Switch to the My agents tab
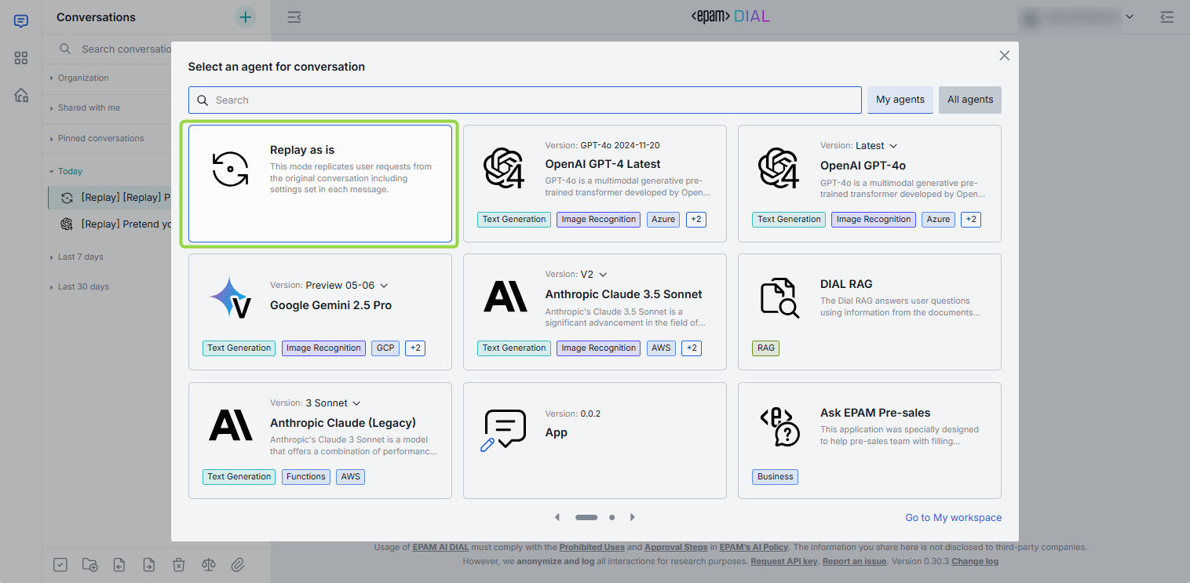This screenshot has height=583, width=1190. click(x=900, y=100)
